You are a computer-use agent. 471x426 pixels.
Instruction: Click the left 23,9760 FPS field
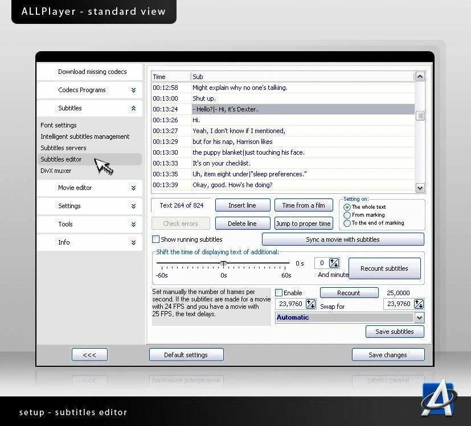tap(291, 304)
